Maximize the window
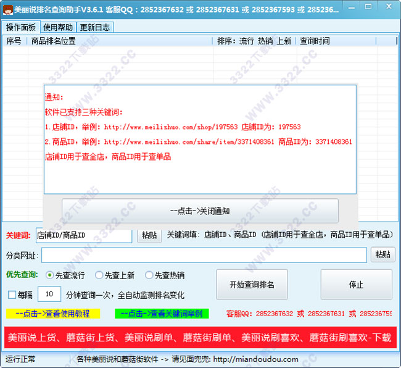This screenshot has height=368, width=401. pyautogui.click(x=368, y=7)
